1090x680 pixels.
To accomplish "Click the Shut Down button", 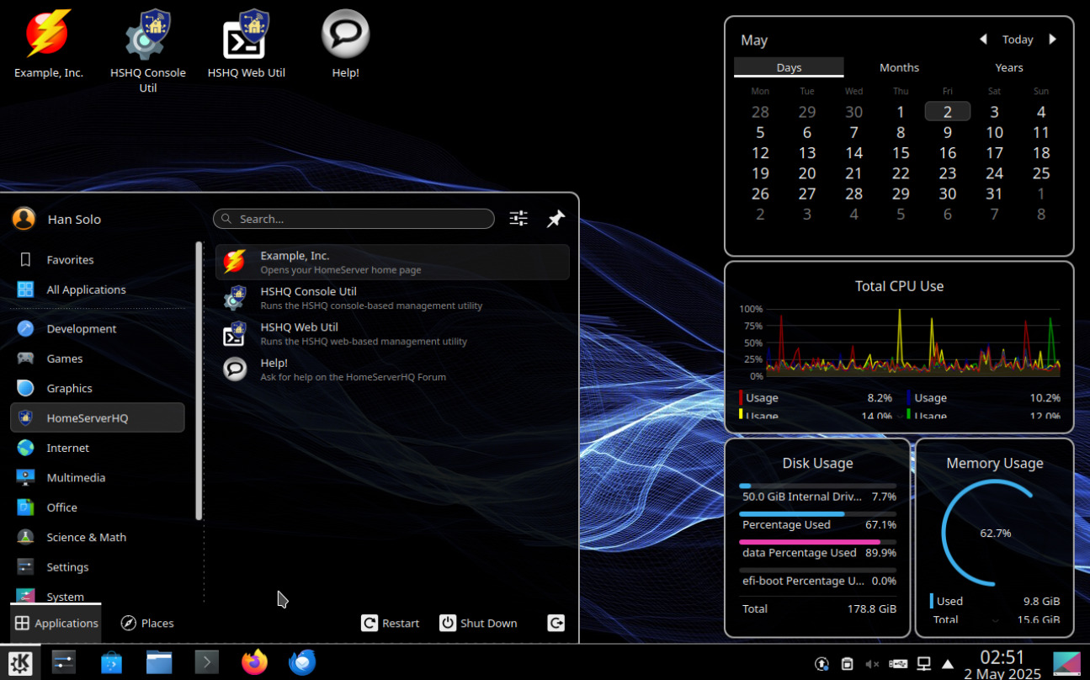I will 478,623.
